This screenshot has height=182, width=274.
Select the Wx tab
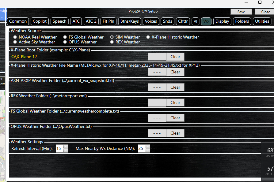click(x=206, y=21)
